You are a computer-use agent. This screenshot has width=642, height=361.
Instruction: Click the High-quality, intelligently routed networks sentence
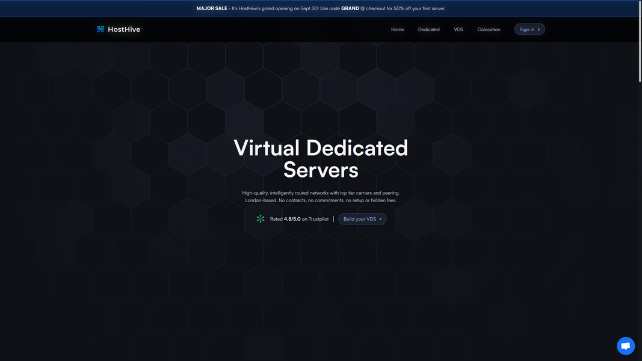(x=321, y=193)
